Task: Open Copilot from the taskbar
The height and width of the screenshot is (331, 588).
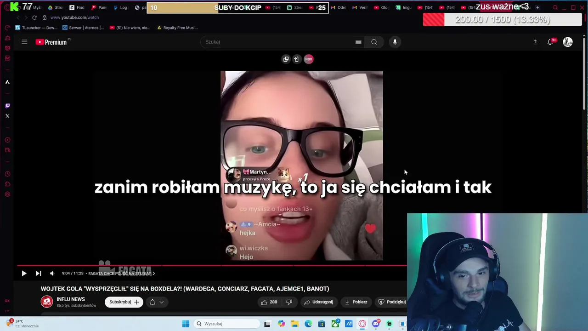Action: [281, 324]
